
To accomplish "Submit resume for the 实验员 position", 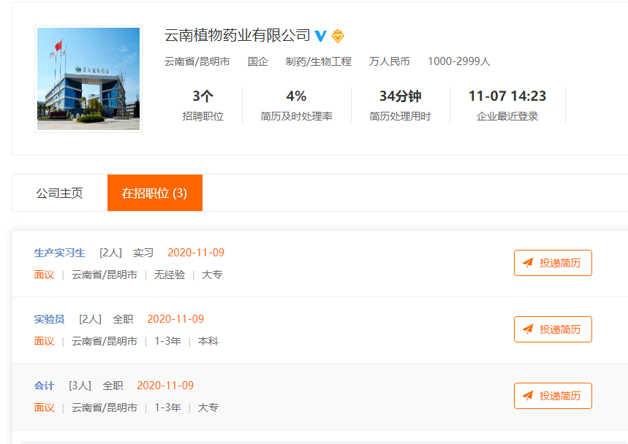I will (553, 329).
